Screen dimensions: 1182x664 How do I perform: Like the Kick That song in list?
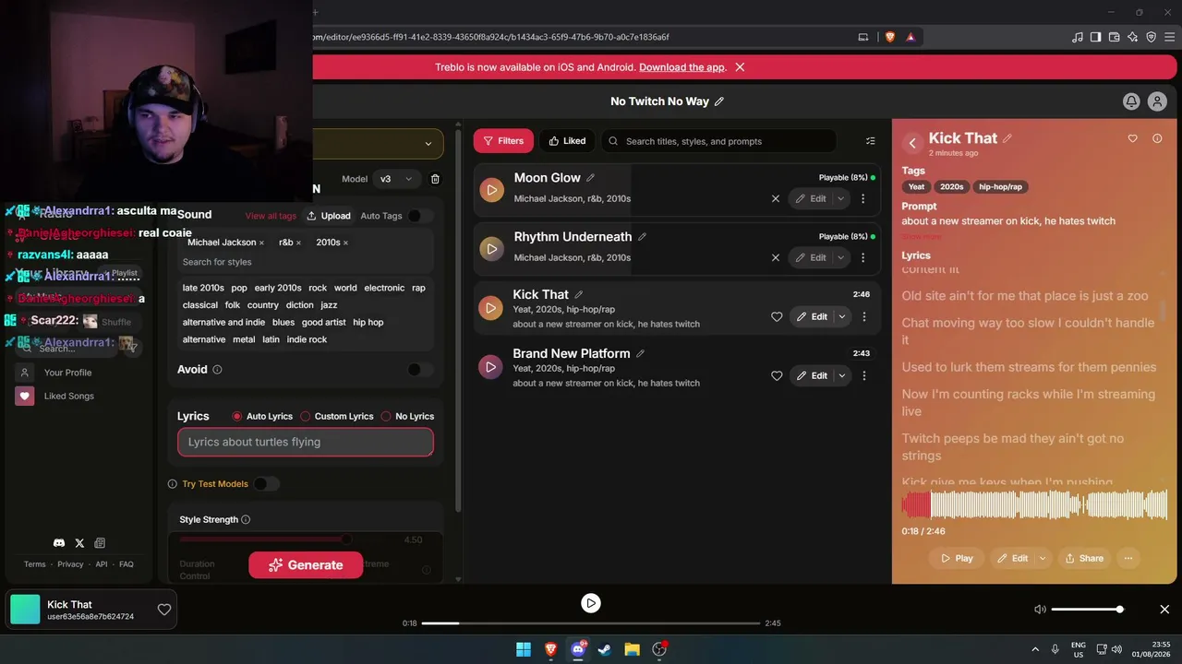pyautogui.click(x=777, y=316)
